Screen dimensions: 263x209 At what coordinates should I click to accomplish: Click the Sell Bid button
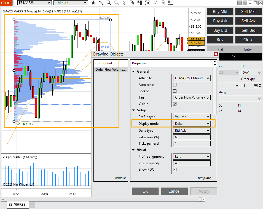pyautogui.click(x=248, y=30)
